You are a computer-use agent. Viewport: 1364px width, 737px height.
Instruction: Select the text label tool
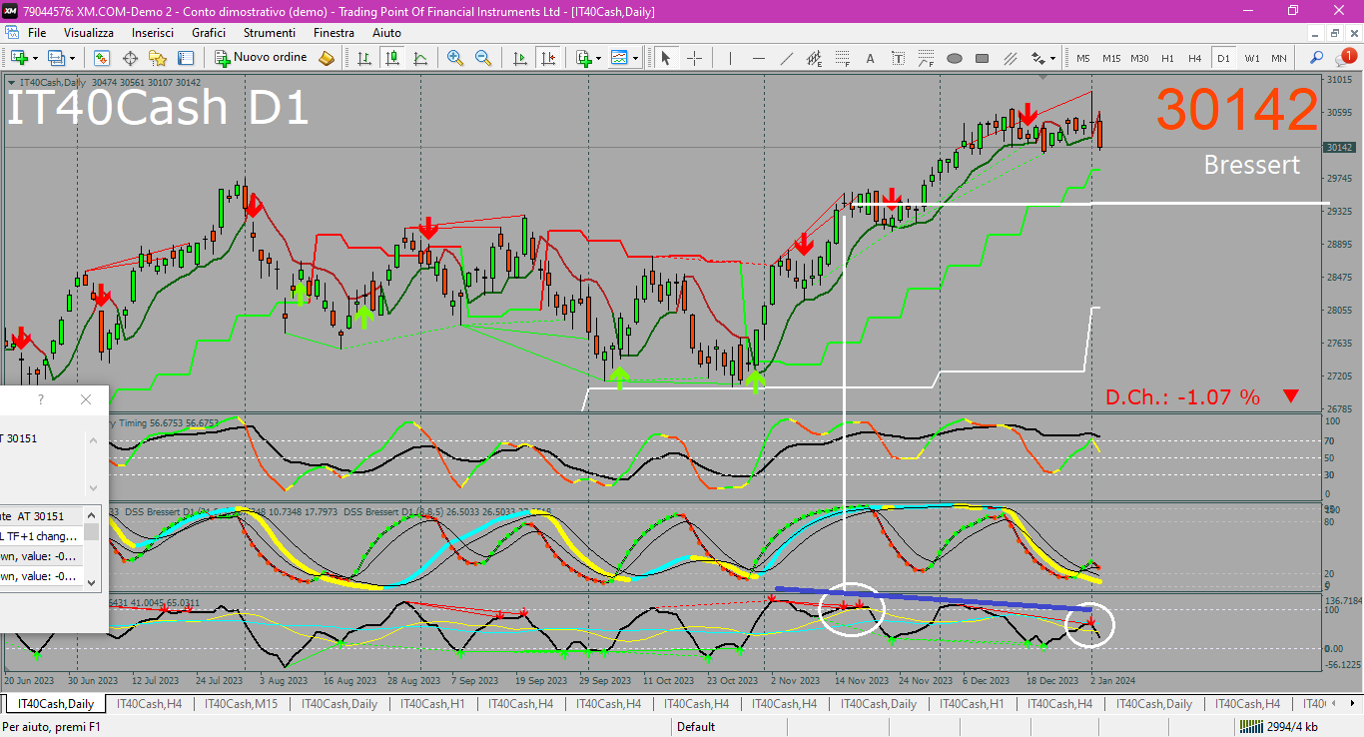(x=899, y=58)
